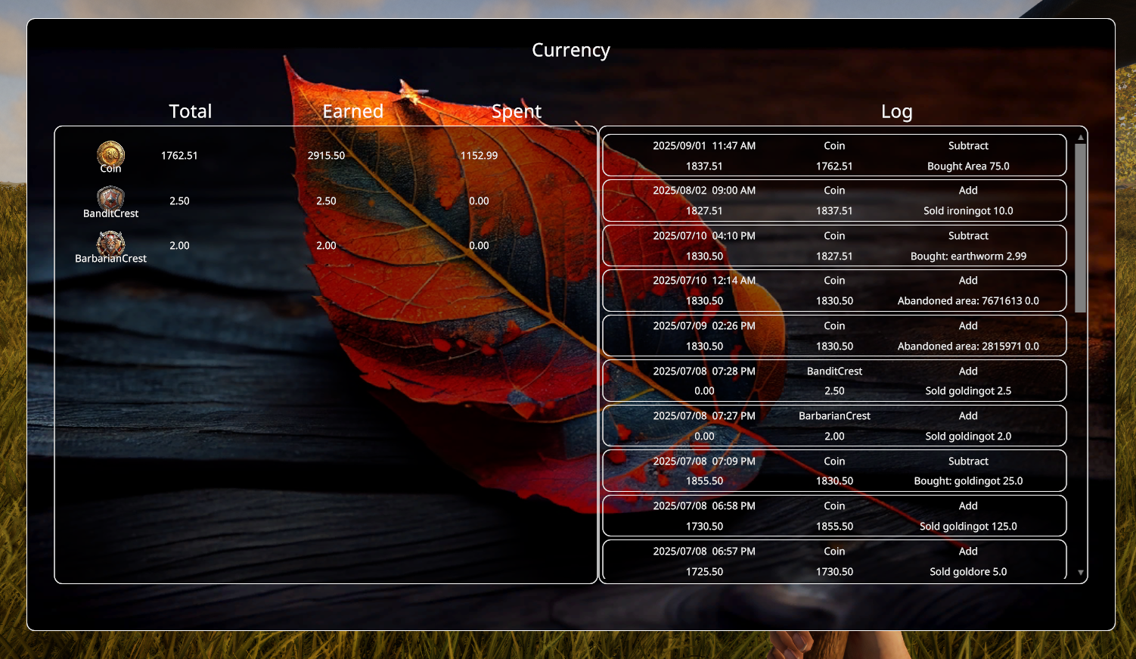The width and height of the screenshot is (1136, 659).
Task: Select the Total column header
Action: pyautogui.click(x=190, y=111)
